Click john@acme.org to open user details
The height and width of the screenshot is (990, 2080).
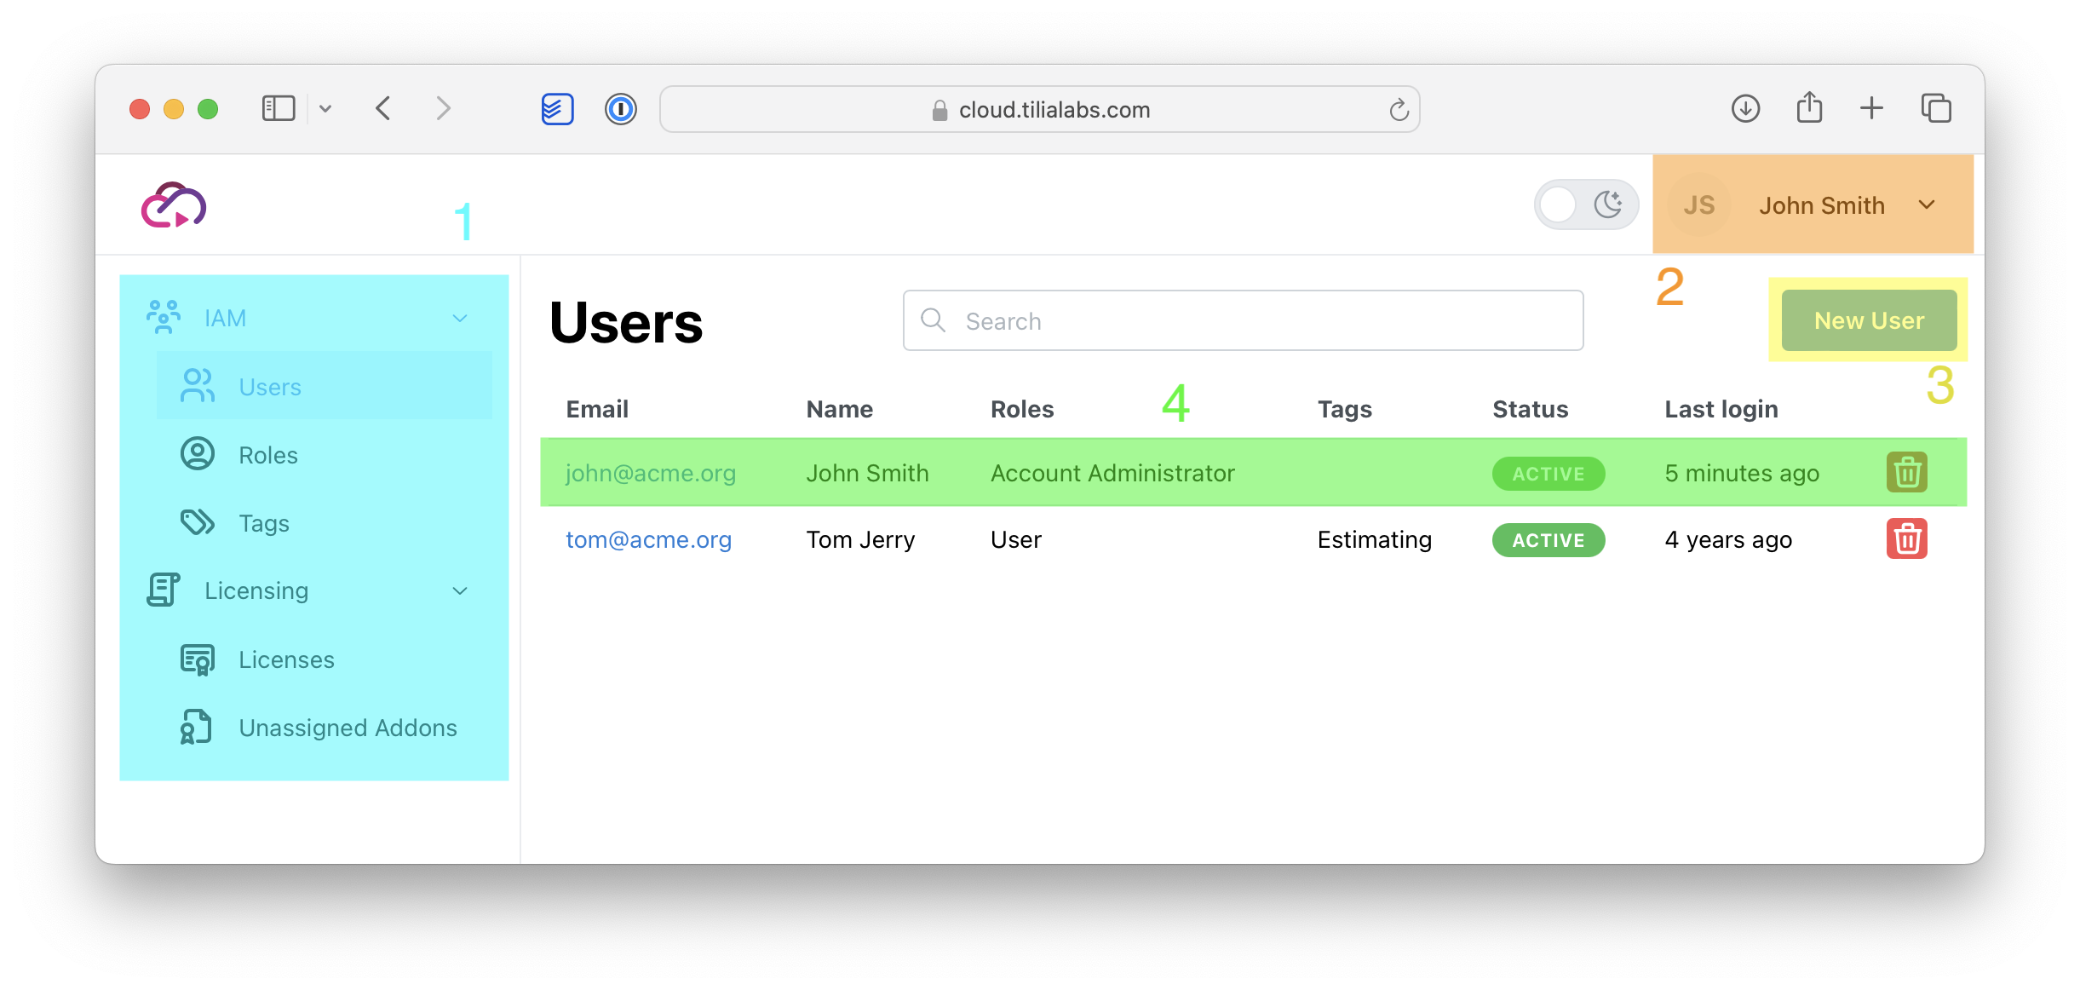650,474
